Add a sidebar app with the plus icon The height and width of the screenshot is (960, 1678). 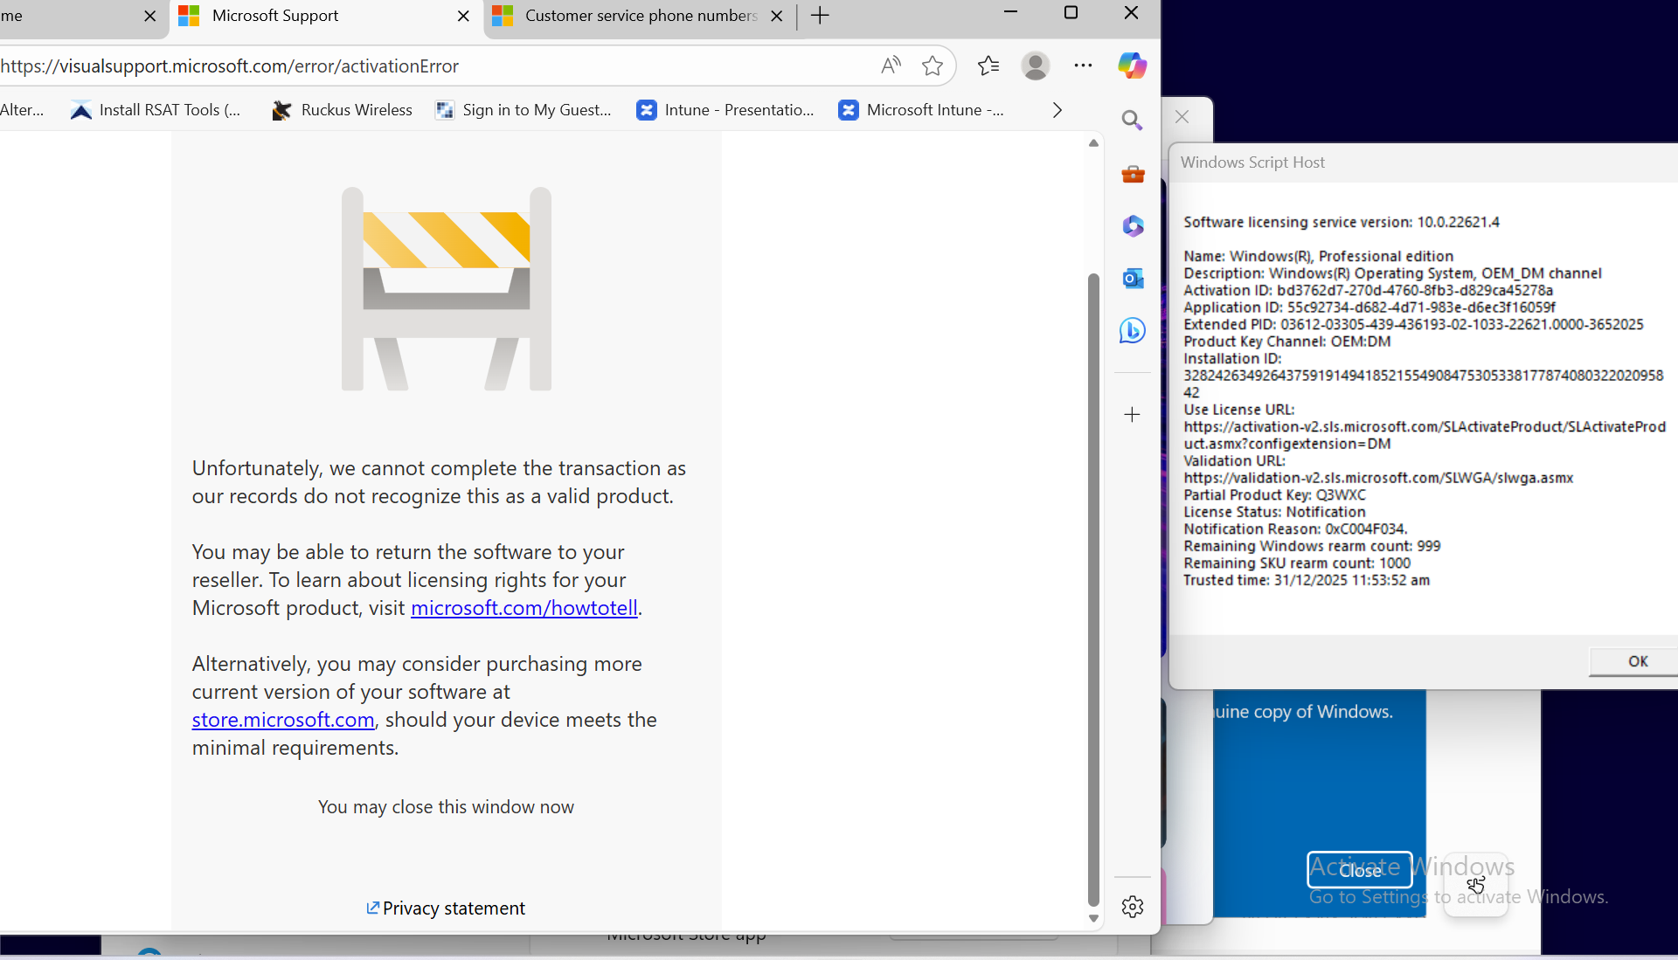(x=1133, y=415)
